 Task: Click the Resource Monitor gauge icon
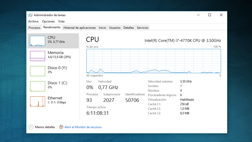pos(61,127)
